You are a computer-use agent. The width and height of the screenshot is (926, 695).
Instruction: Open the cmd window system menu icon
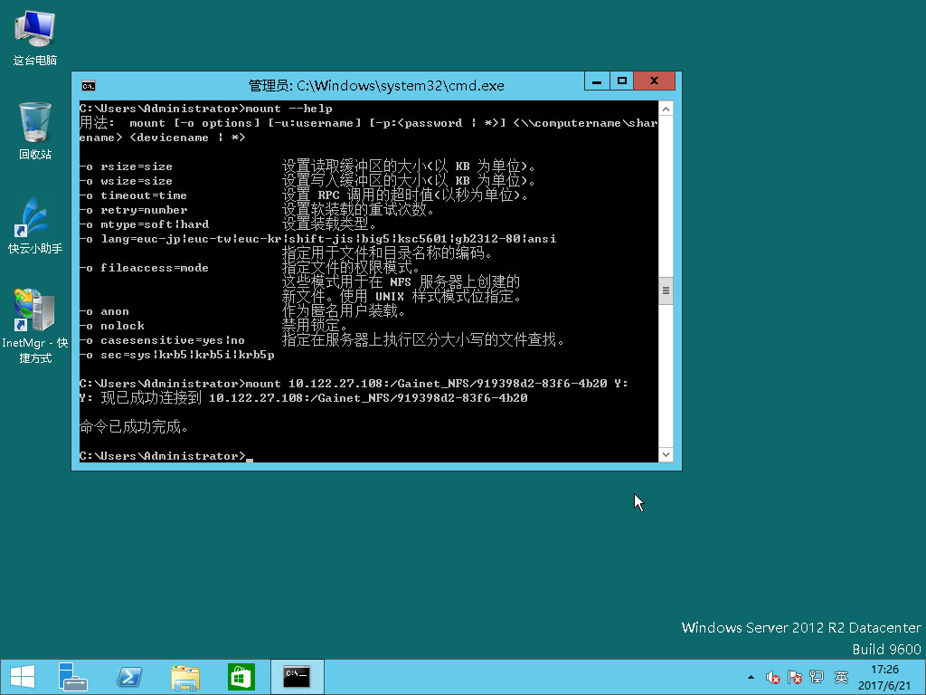click(x=89, y=86)
